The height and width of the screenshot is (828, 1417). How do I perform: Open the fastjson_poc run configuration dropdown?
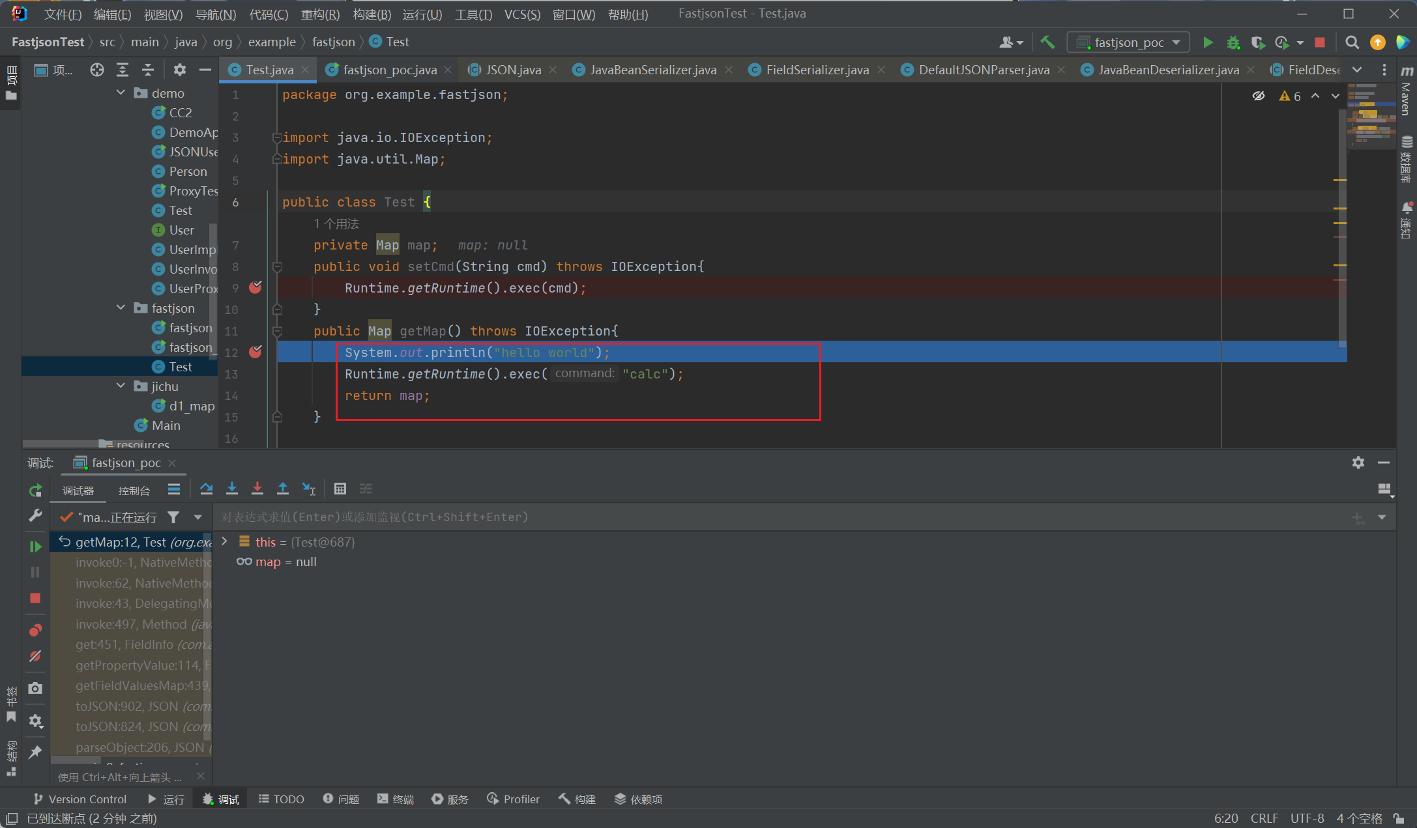1128,42
